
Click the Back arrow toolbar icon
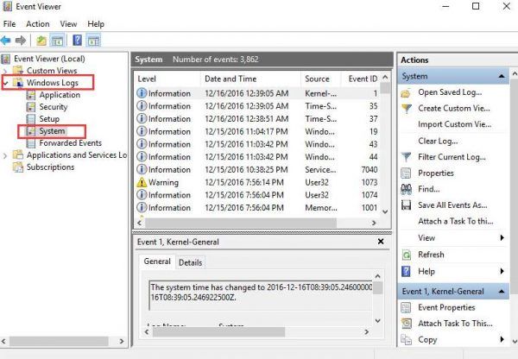pyautogui.click(x=6, y=41)
